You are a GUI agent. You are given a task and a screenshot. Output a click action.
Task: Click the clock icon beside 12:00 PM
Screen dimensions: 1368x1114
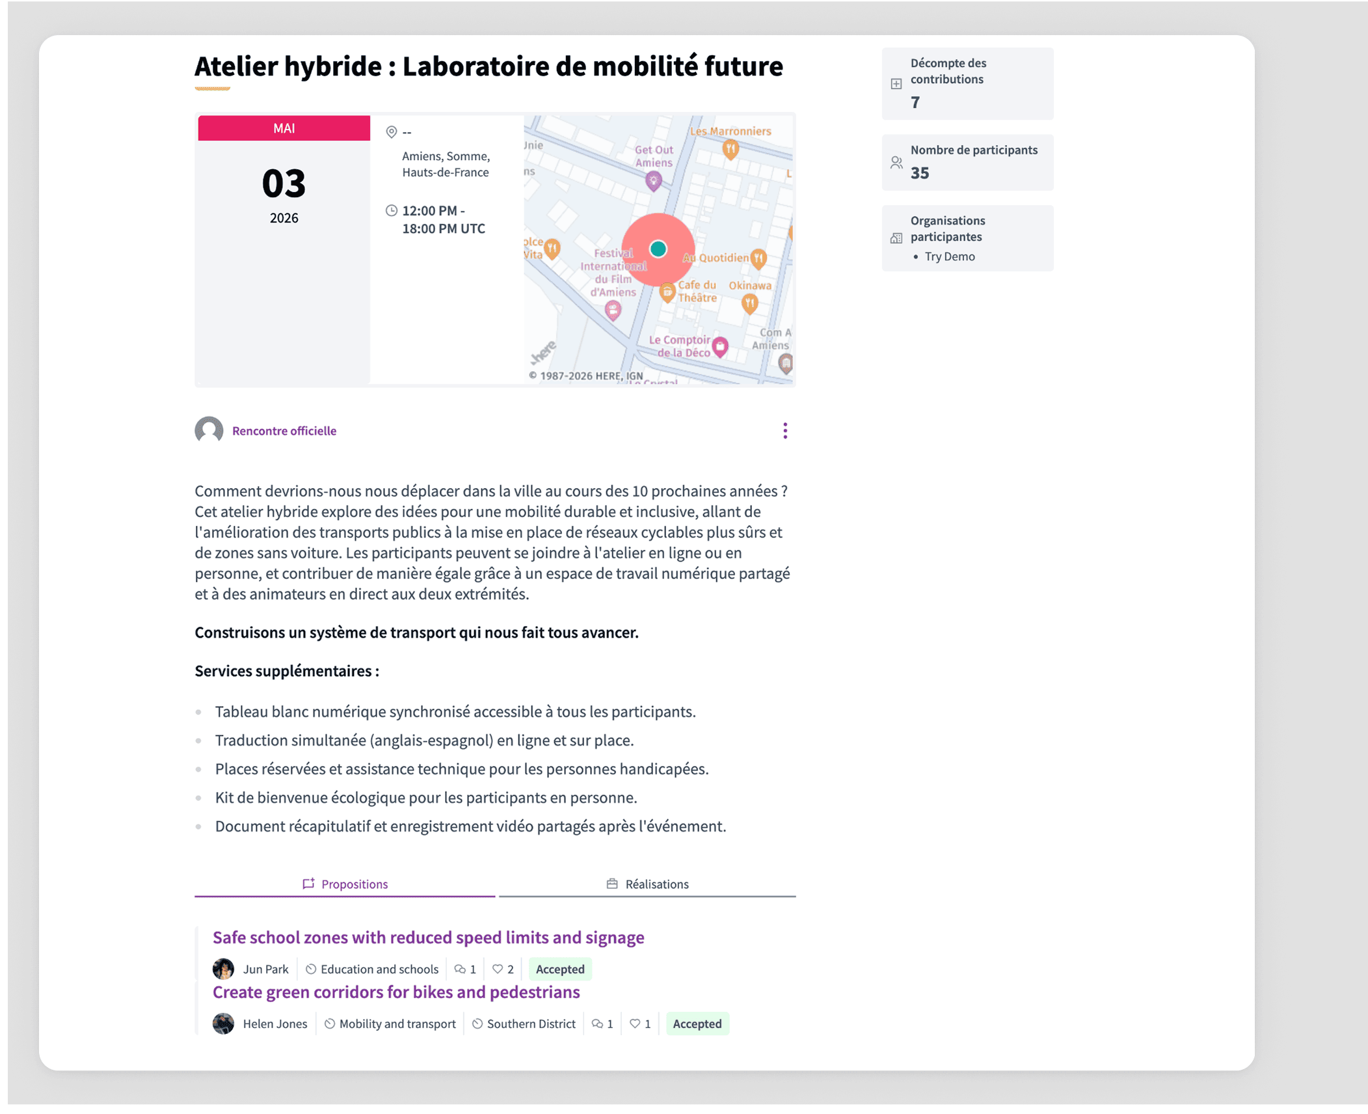pos(391,211)
